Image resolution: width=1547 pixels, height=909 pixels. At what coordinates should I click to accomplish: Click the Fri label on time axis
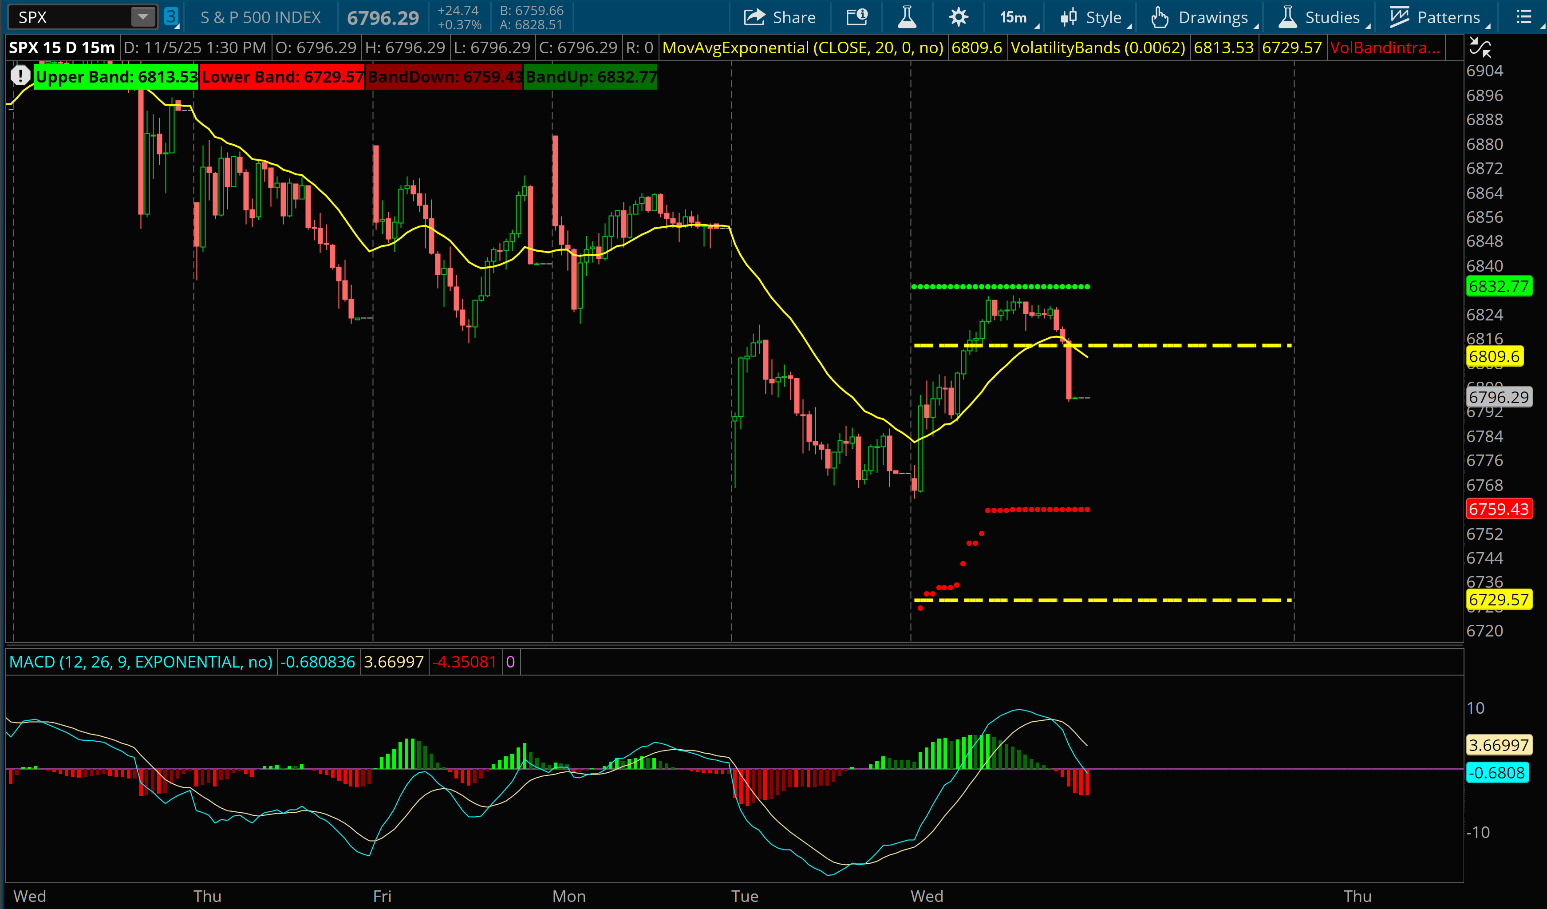382,896
